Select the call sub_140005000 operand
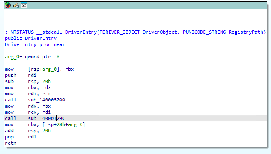The width and height of the screenshot is (271, 154). pyautogui.click(x=46, y=100)
